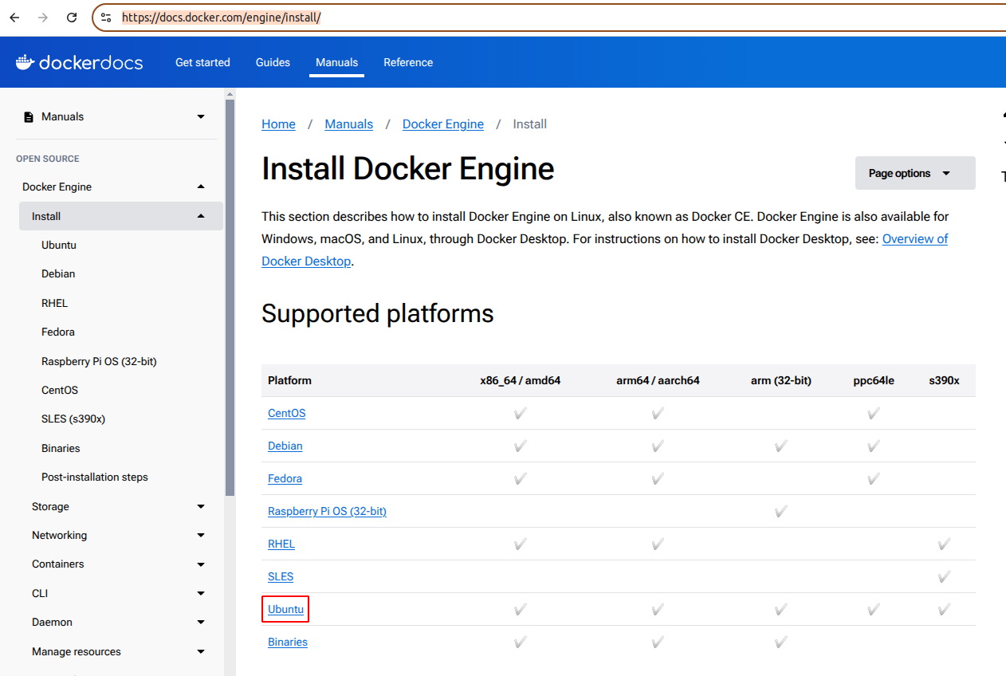Click the s390x column header
Screen dimensions: 1006x676
[x=944, y=380]
